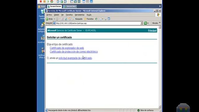Open the mysql desktop icon
The image size is (199, 112).
click(x=42, y=39)
